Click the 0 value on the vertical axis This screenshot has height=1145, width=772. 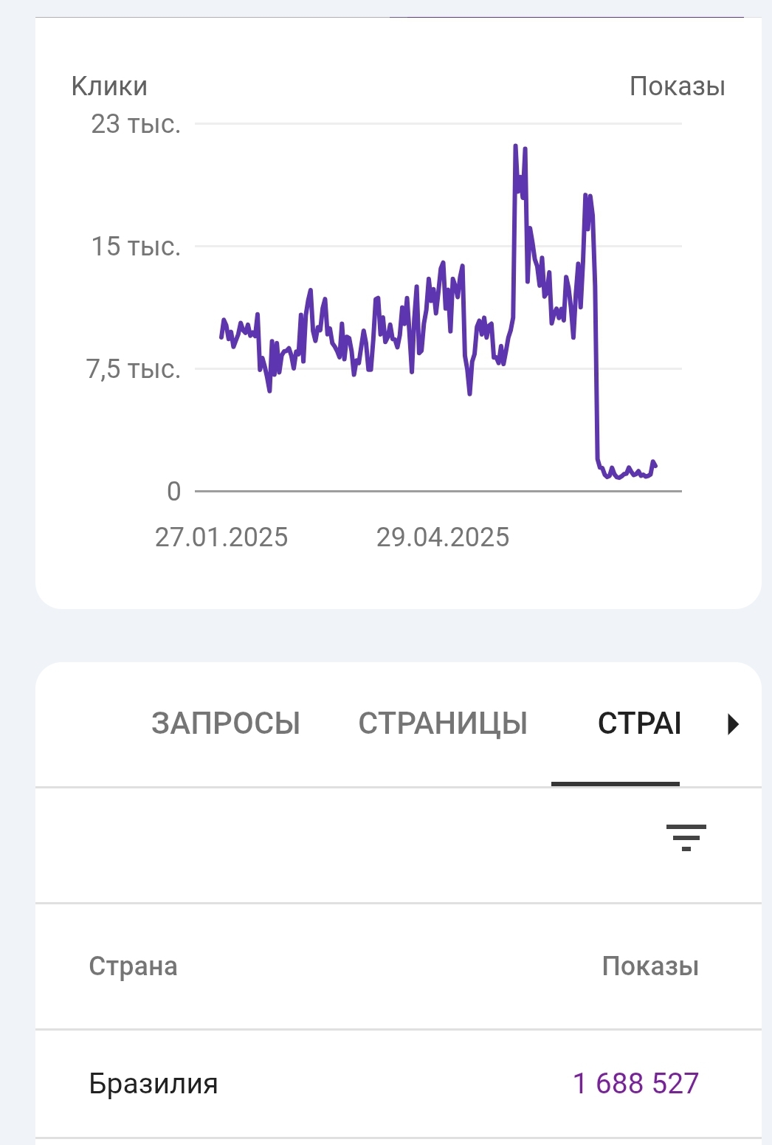click(173, 491)
